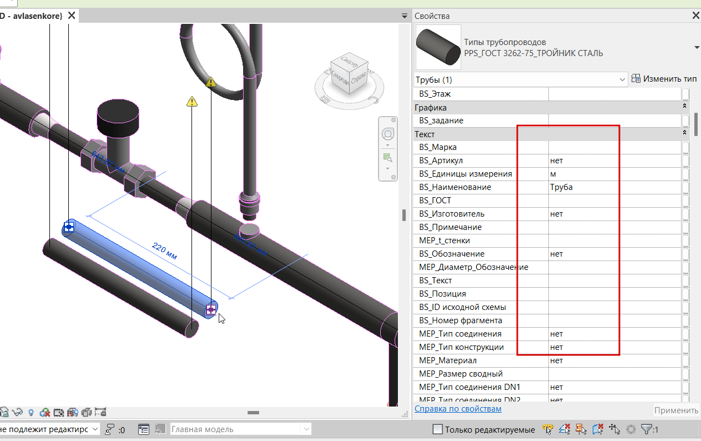The height and width of the screenshot is (441, 701).
Task: Toggle select underlay elements icon
Action: coord(564,429)
